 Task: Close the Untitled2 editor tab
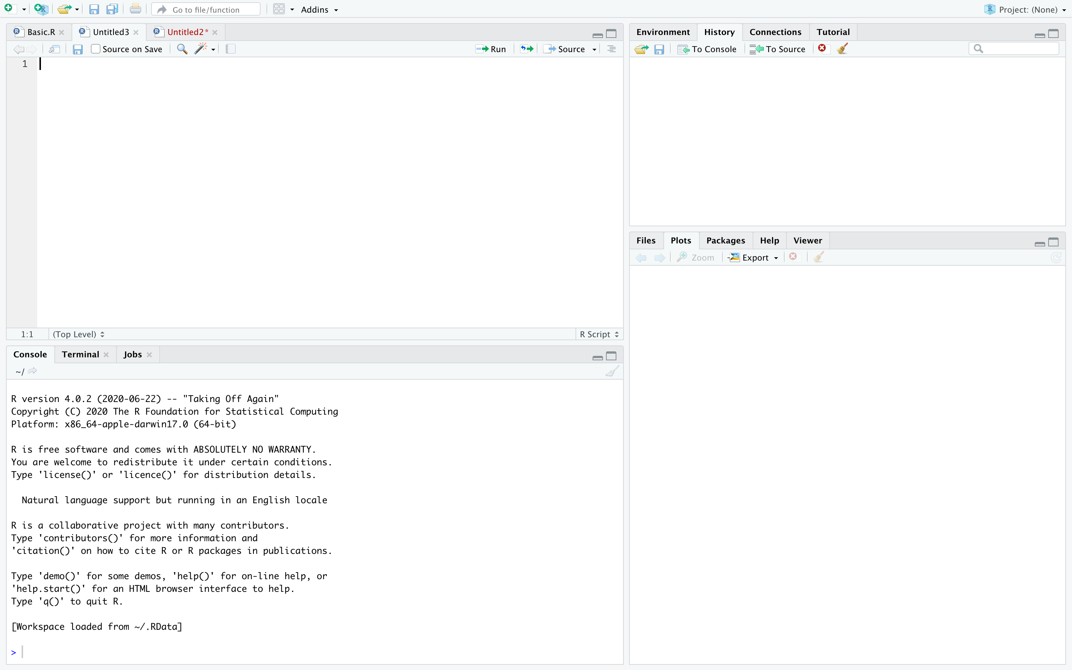point(215,32)
